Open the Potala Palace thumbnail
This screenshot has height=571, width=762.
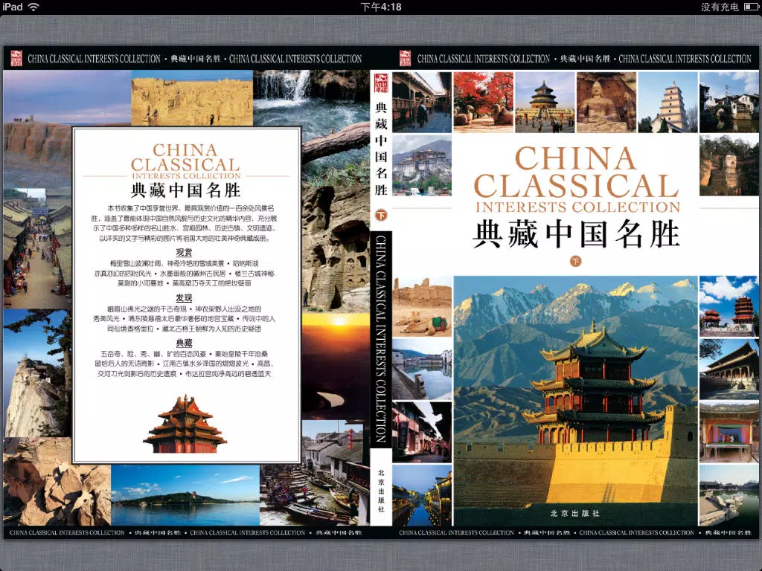point(422,165)
